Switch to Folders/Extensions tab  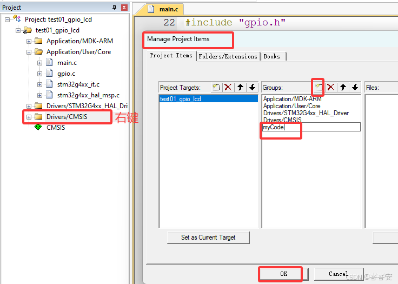228,56
